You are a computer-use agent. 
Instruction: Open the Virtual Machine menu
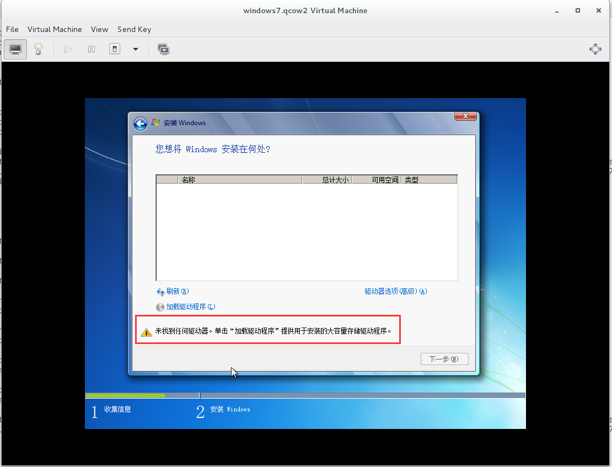pos(55,29)
